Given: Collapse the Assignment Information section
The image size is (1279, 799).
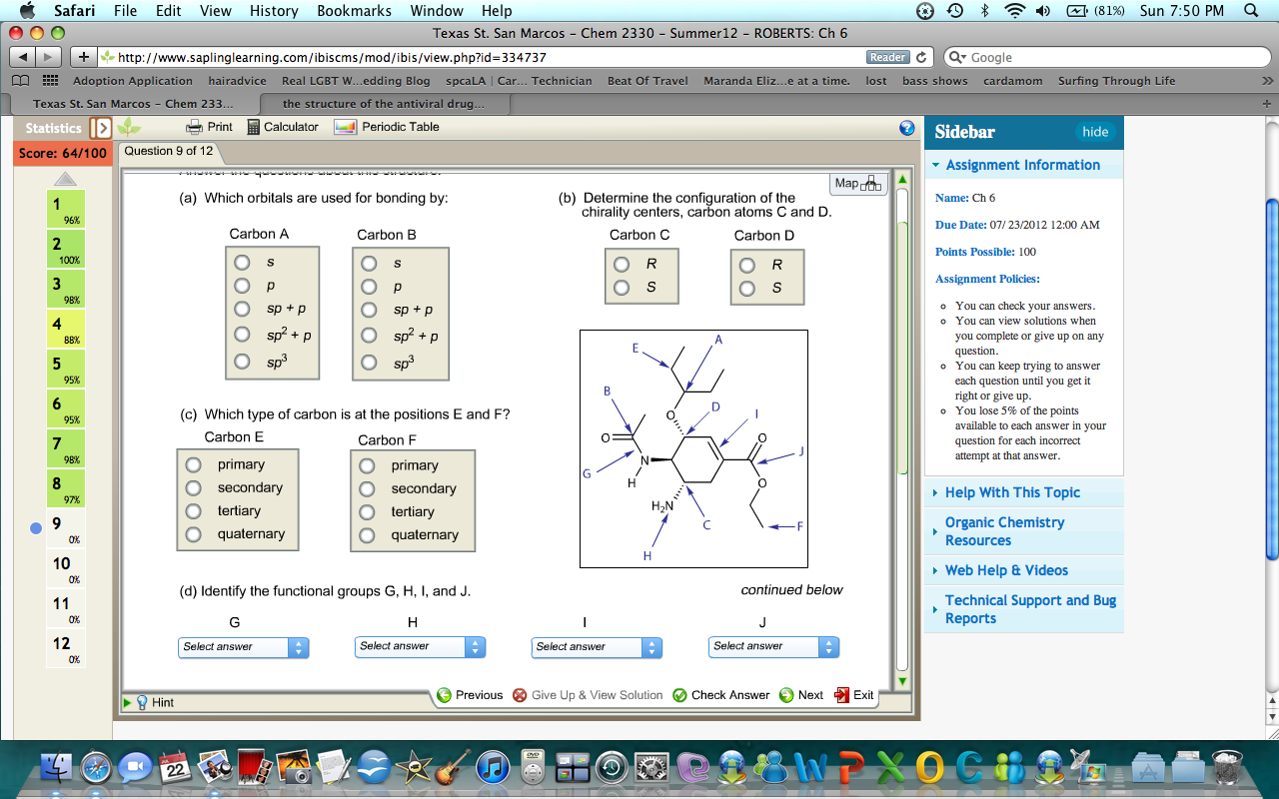Looking at the screenshot, I should point(1023,165).
